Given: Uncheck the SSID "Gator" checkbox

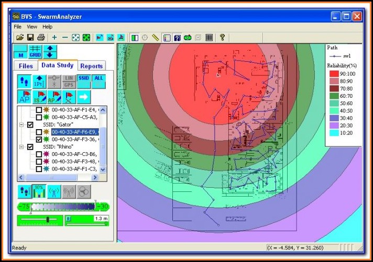Looking at the screenshot, I should click(x=30, y=125).
